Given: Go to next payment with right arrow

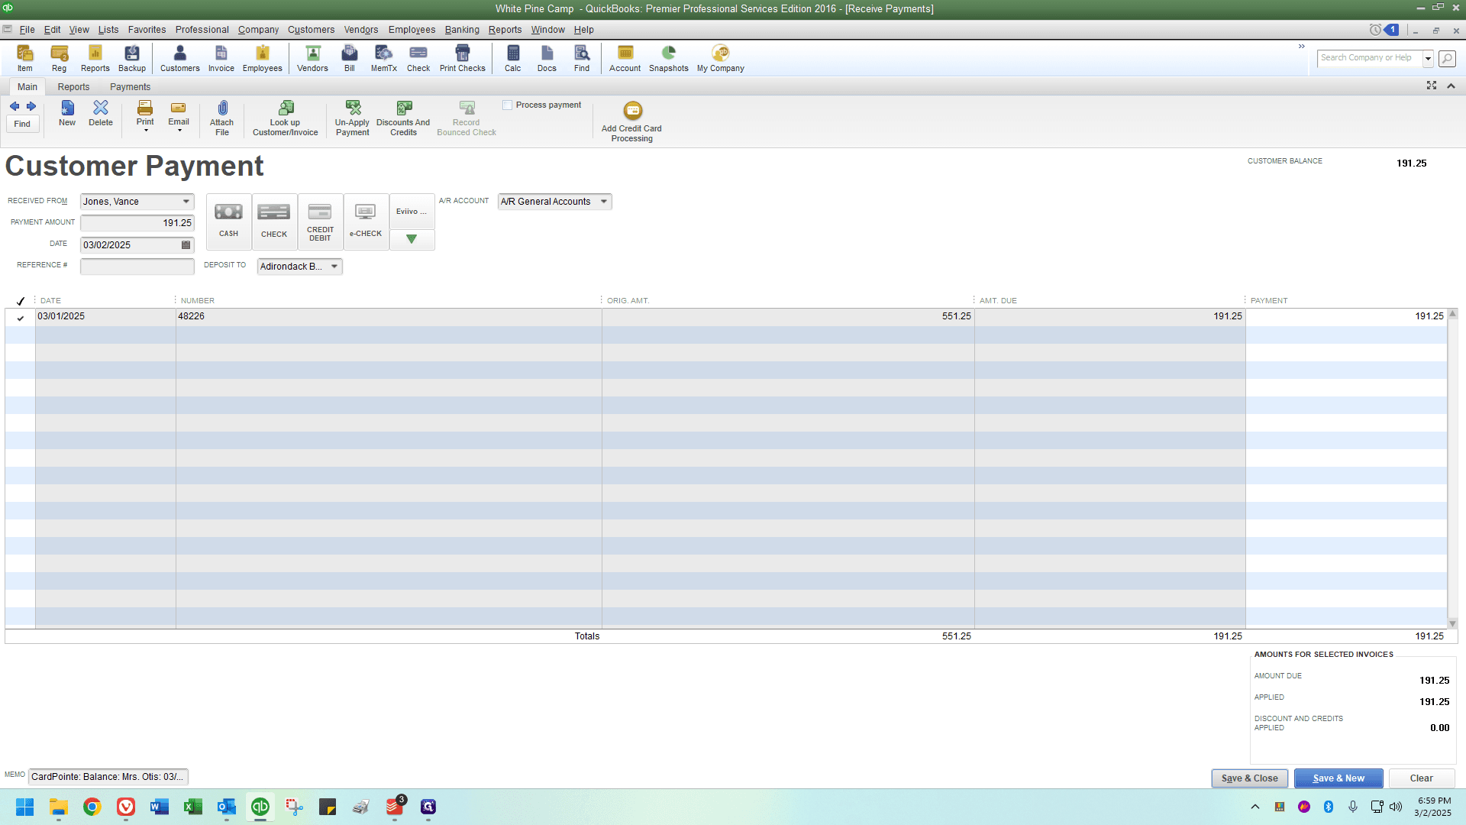Looking at the screenshot, I should pyautogui.click(x=31, y=106).
